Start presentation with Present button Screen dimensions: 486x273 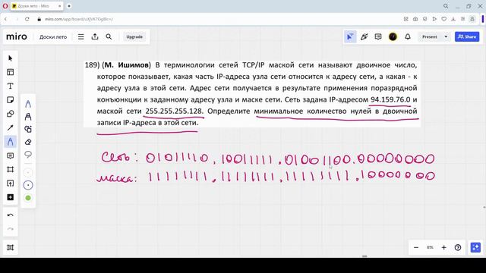tap(430, 37)
